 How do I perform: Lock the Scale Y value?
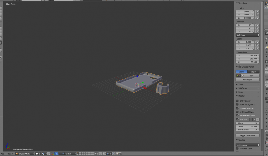pyautogui.click(x=257, y=45)
